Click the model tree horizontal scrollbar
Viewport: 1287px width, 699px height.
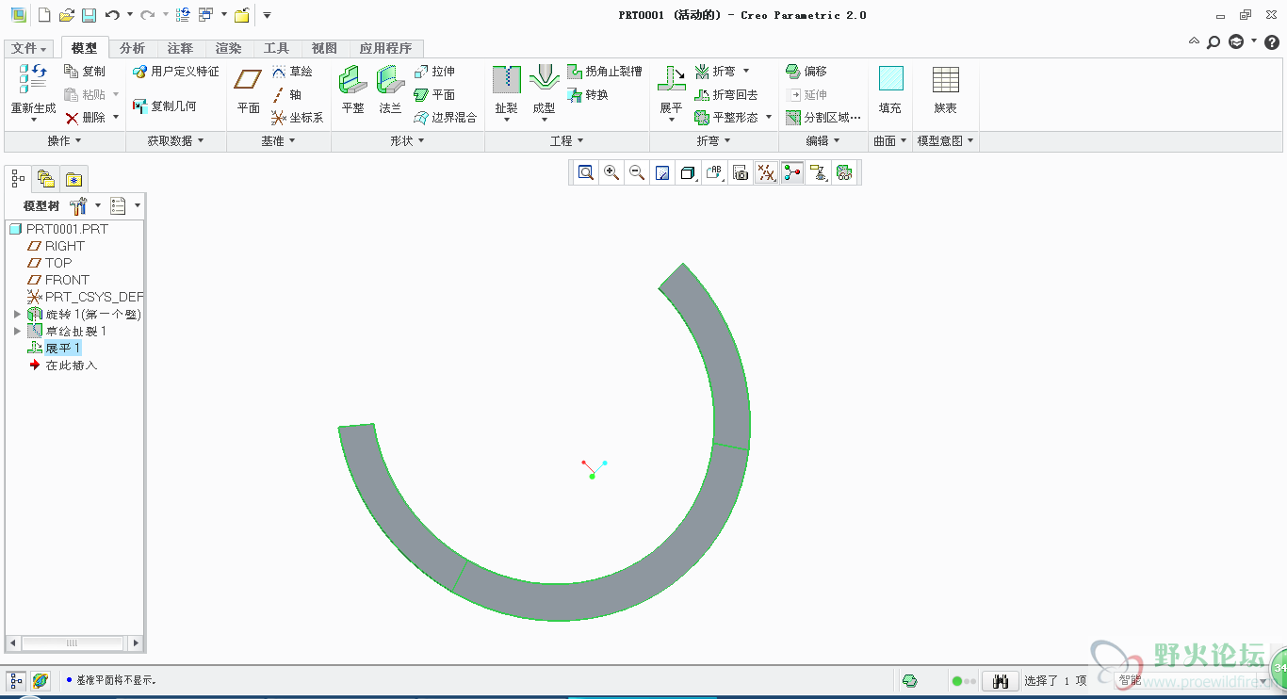coord(73,643)
